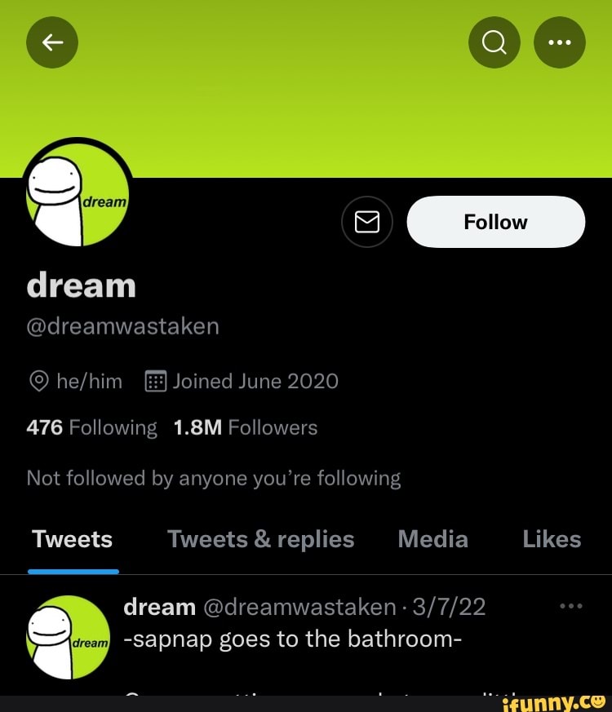Switch to Tweets & replies tab

pyautogui.click(x=261, y=539)
